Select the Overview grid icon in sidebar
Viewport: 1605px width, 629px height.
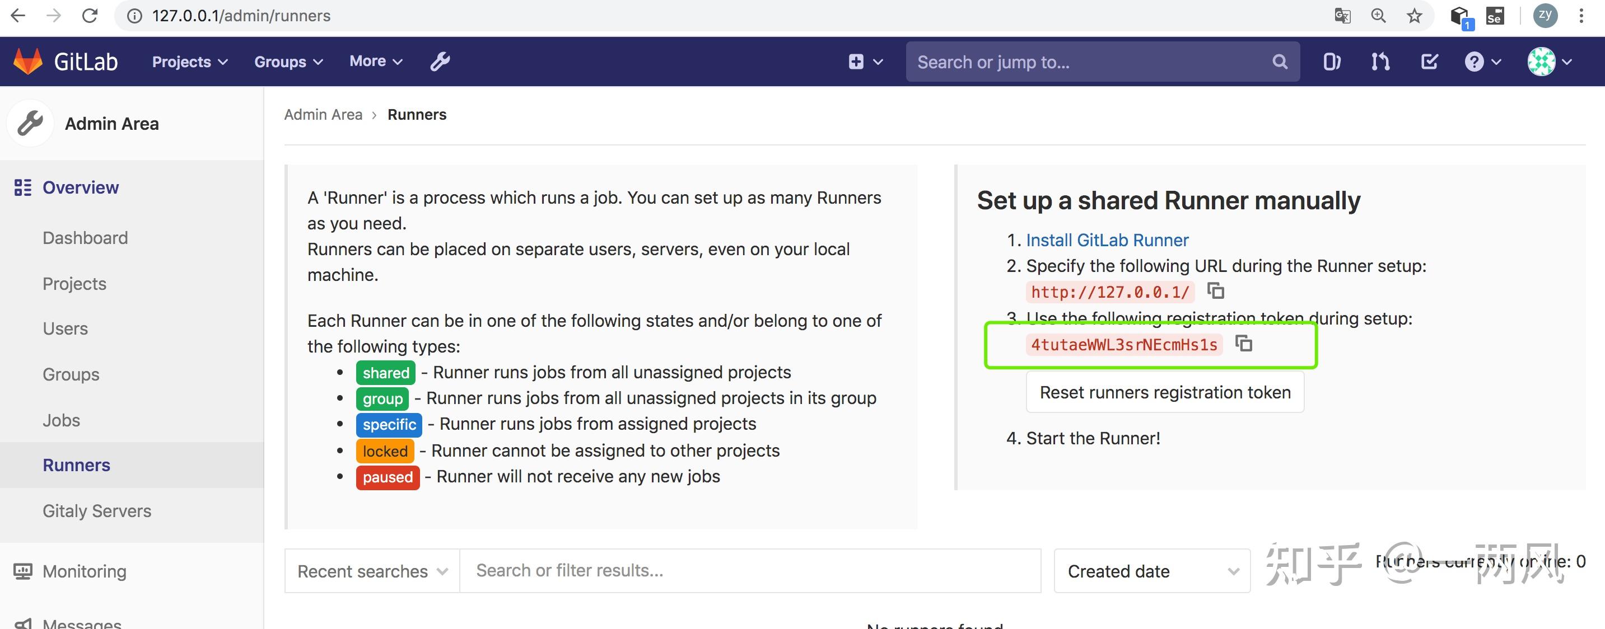coord(22,187)
